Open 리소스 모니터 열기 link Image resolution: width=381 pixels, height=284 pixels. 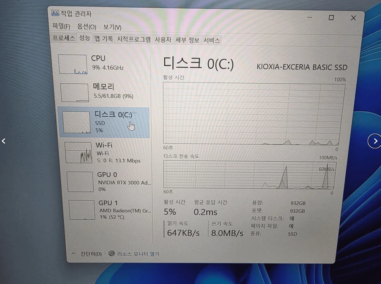138,254
